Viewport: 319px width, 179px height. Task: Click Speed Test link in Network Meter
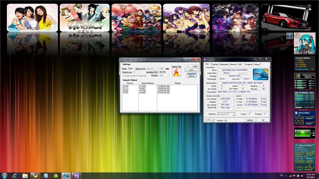299,155
